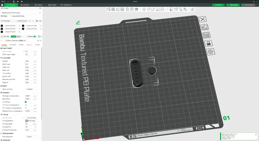Click the Slice plate button
The width and height of the screenshot is (259, 141).
[234, 5]
